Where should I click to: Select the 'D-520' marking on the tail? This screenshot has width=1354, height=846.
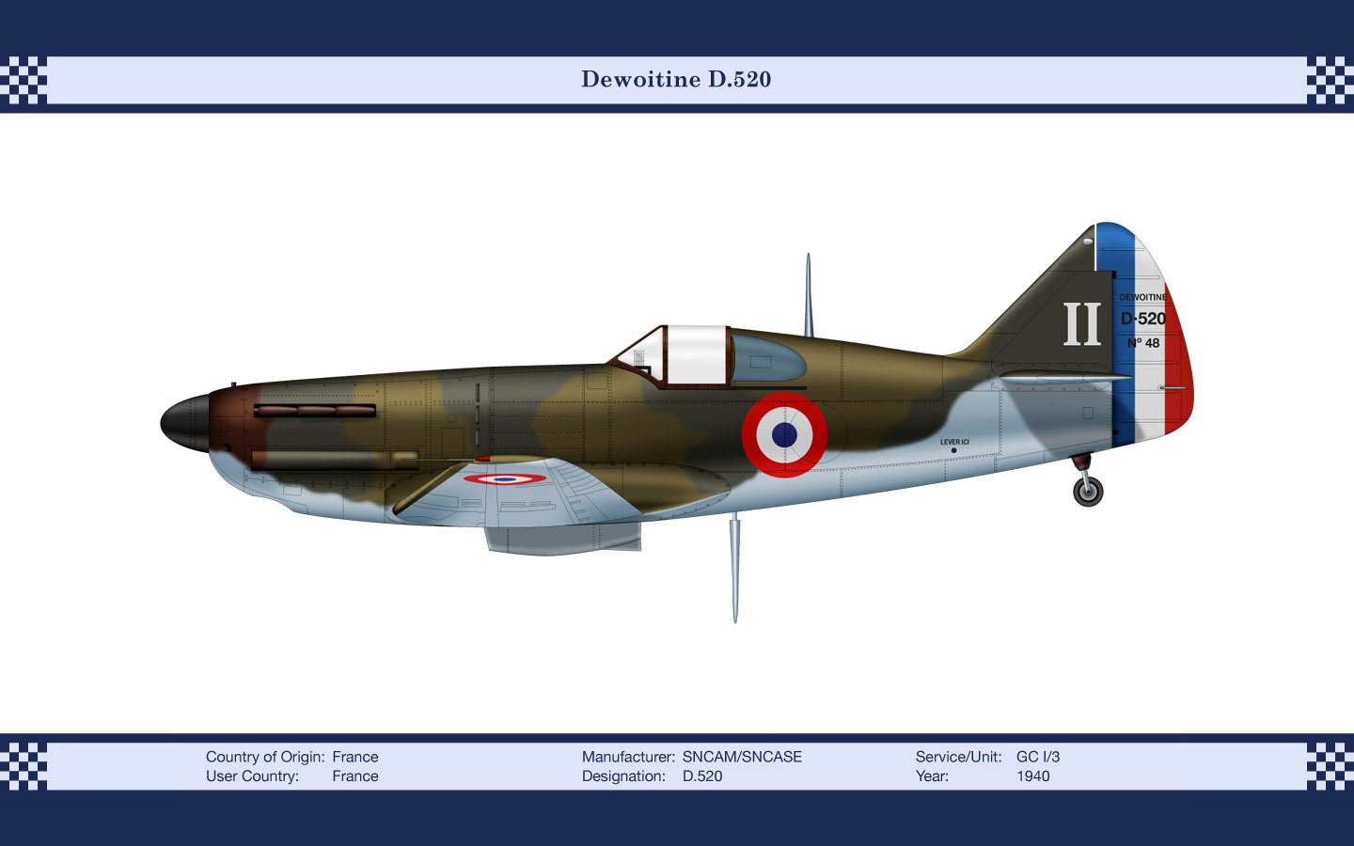[x=1141, y=317]
